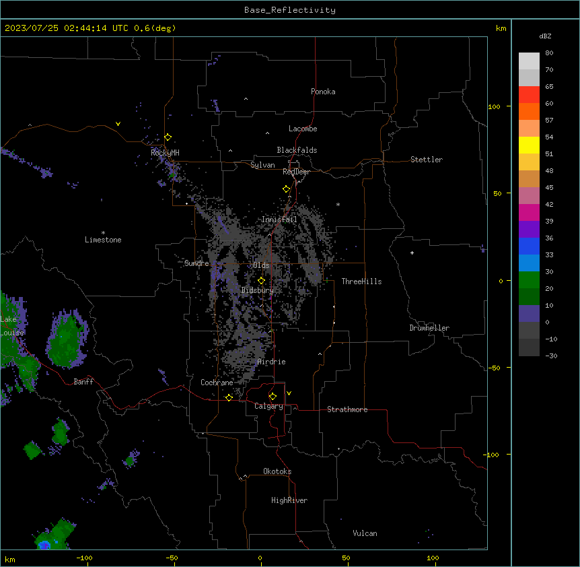The width and height of the screenshot is (580, 567).
Task: Click the Sylvan label
Action: click(262, 165)
